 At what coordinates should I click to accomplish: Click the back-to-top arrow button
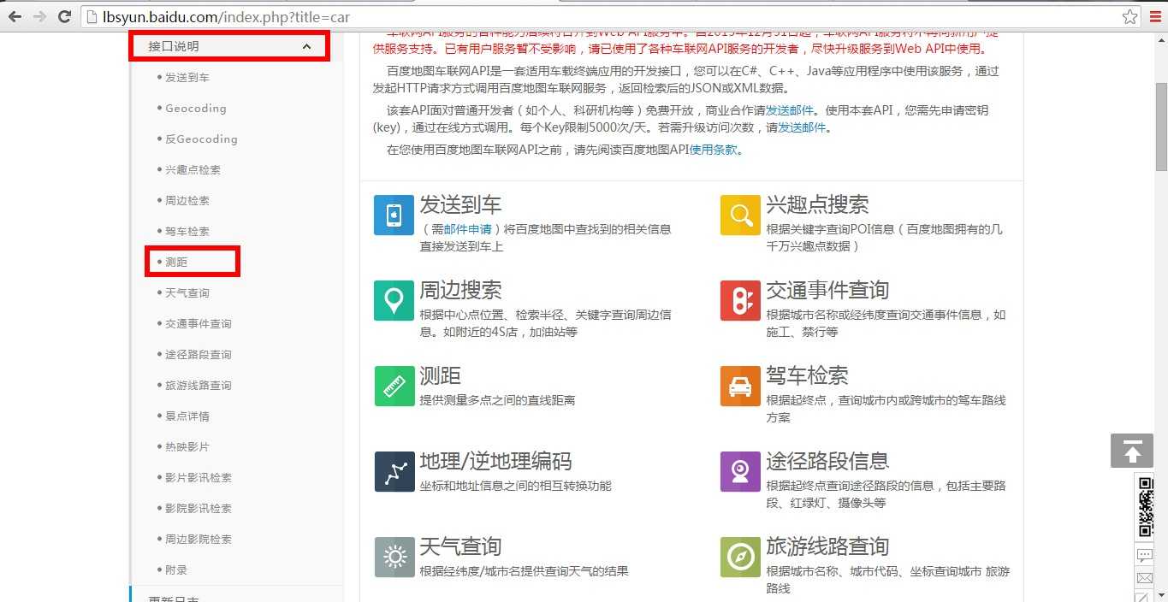point(1132,451)
